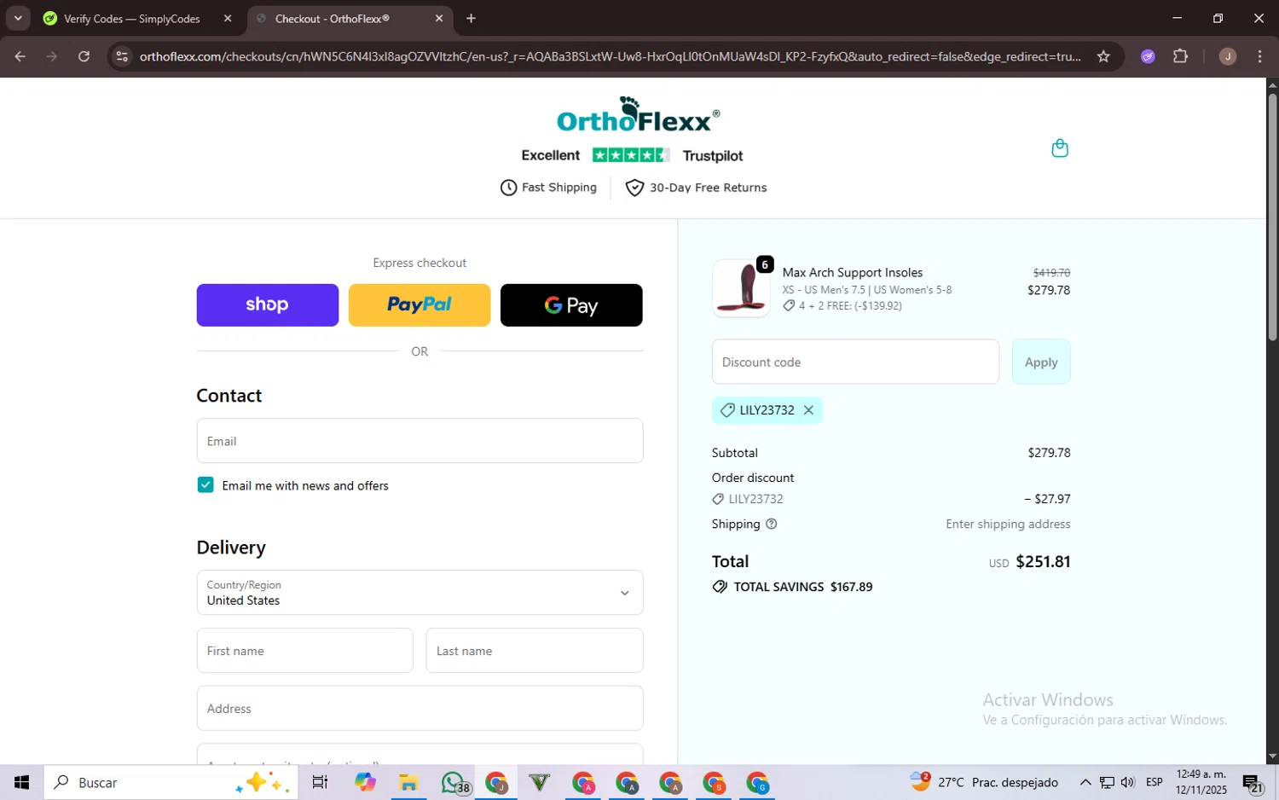
Task: Open Copilot from the taskbar
Action: (365, 782)
